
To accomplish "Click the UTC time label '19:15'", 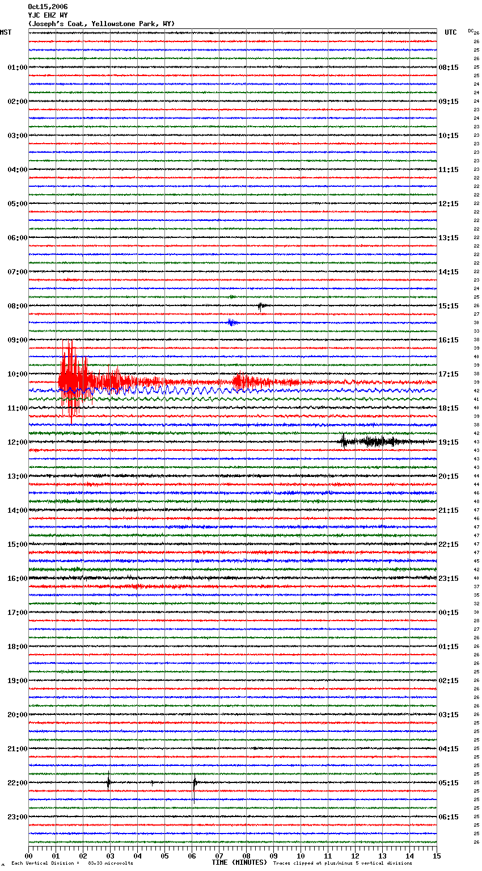I will [x=449, y=442].
